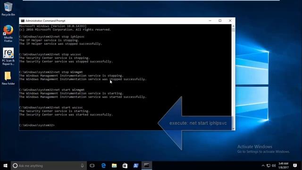Launch Microsoft Edge from the taskbar

tap(103, 166)
